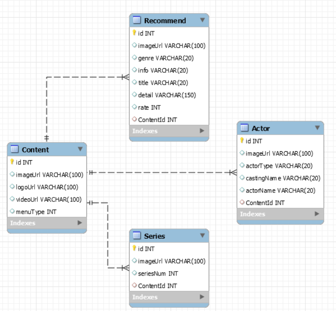Click the diamond icon beside Actor castingName
This screenshot has width=336, height=311.
pos(242,177)
